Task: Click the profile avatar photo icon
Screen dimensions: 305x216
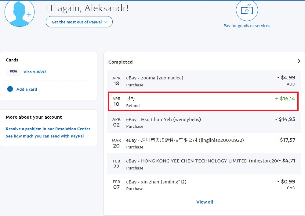Action: (x=20, y=13)
